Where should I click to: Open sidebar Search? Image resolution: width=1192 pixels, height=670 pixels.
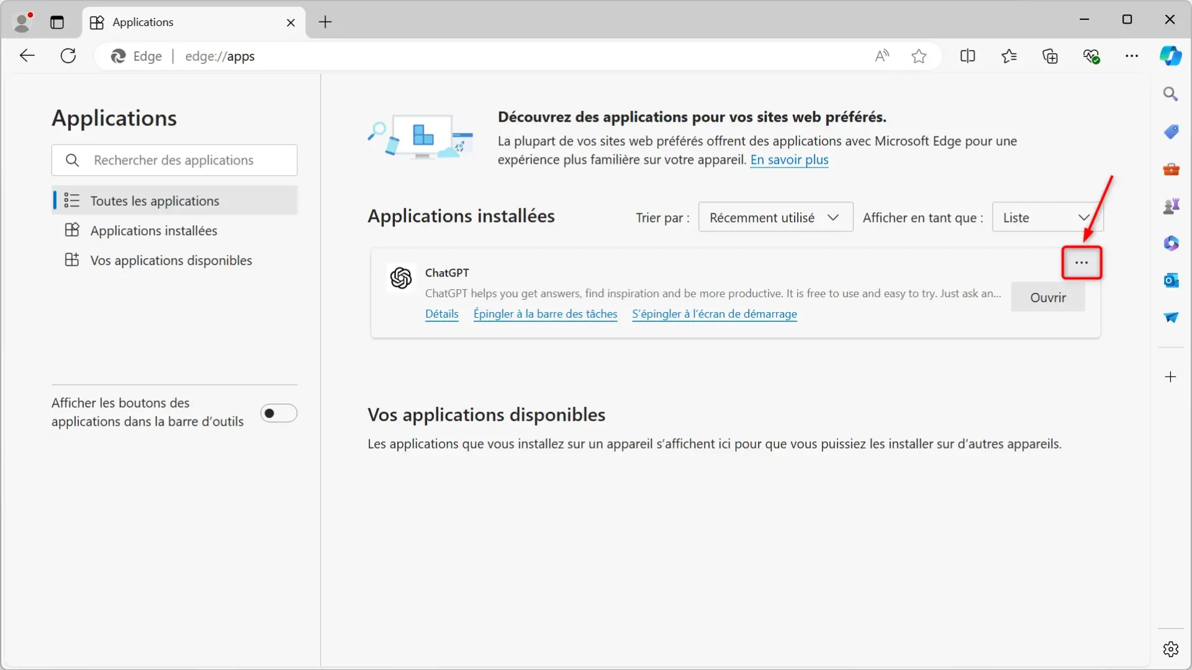point(1171,94)
